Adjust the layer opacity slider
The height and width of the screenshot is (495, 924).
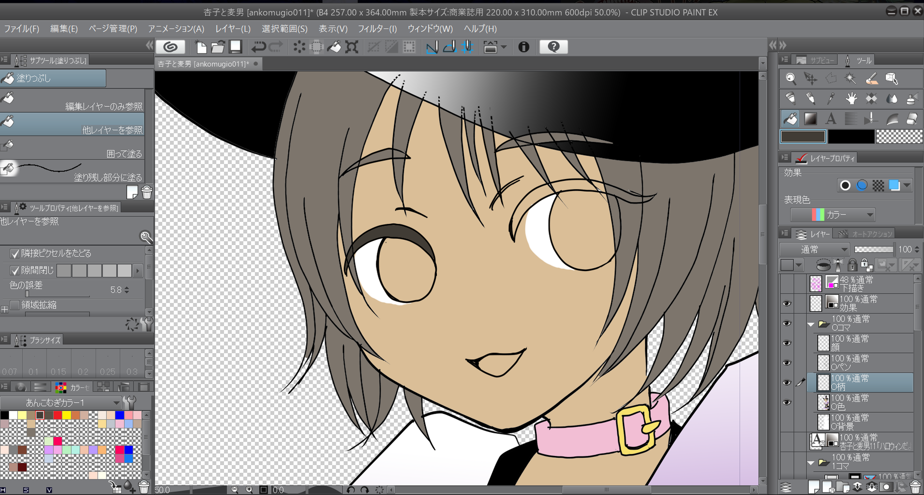point(874,249)
